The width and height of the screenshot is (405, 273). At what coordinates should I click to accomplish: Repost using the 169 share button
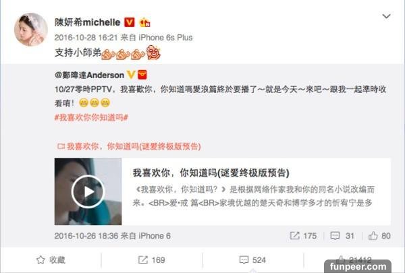(x=152, y=260)
